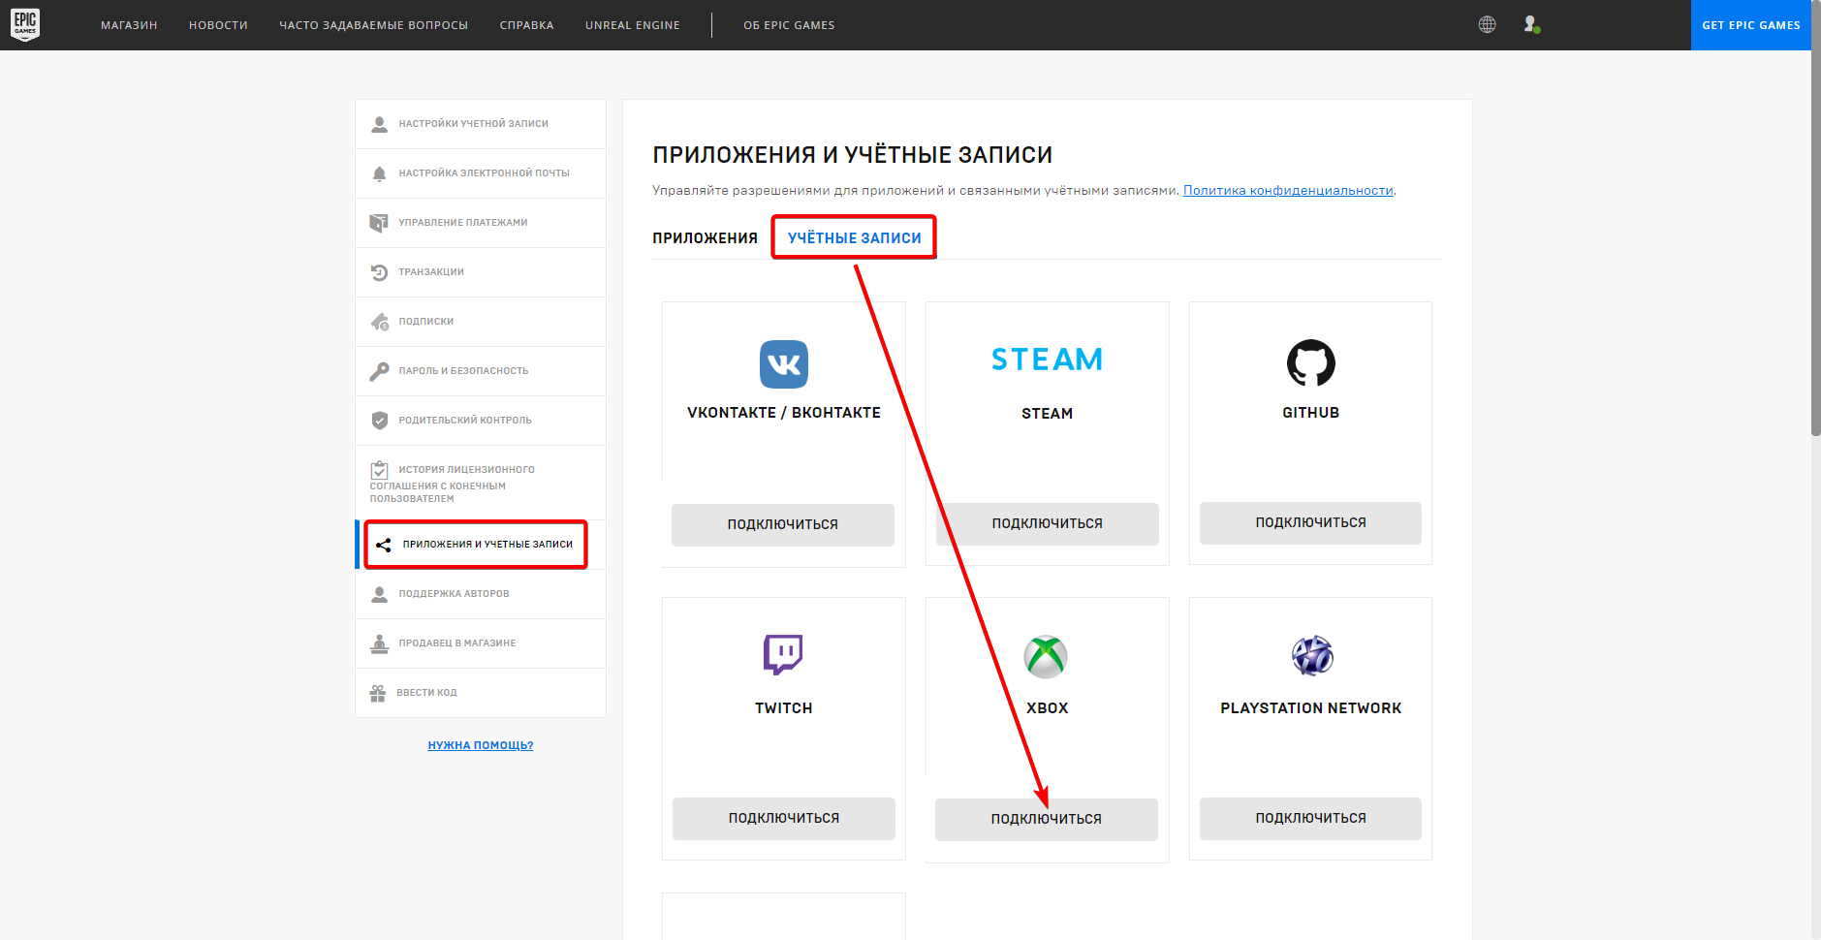This screenshot has width=1821, height=940.
Task: Click the payment management icon
Action: pyautogui.click(x=379, y=223)
